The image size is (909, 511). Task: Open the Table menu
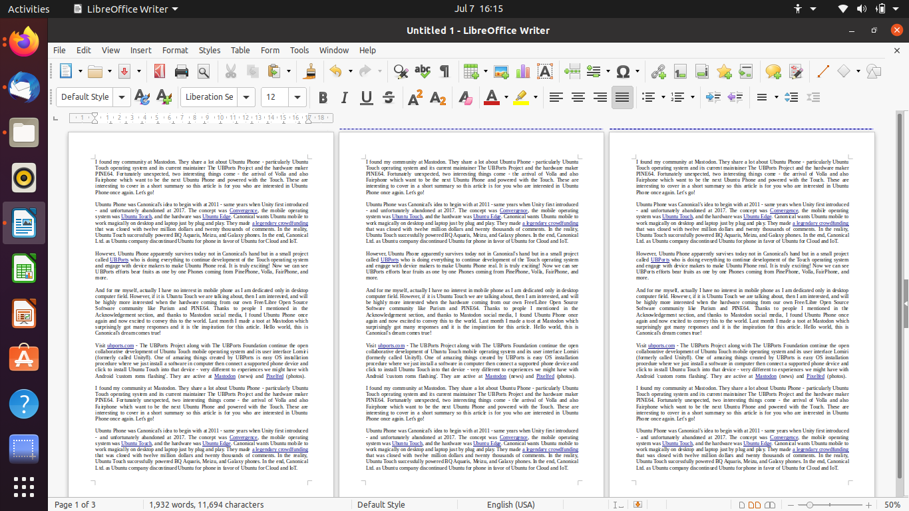point(240,50)
